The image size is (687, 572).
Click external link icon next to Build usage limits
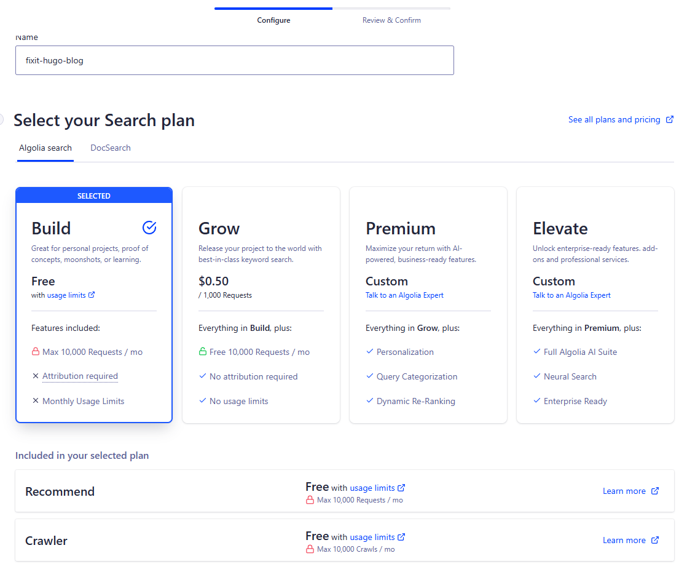tap(92, 295)
